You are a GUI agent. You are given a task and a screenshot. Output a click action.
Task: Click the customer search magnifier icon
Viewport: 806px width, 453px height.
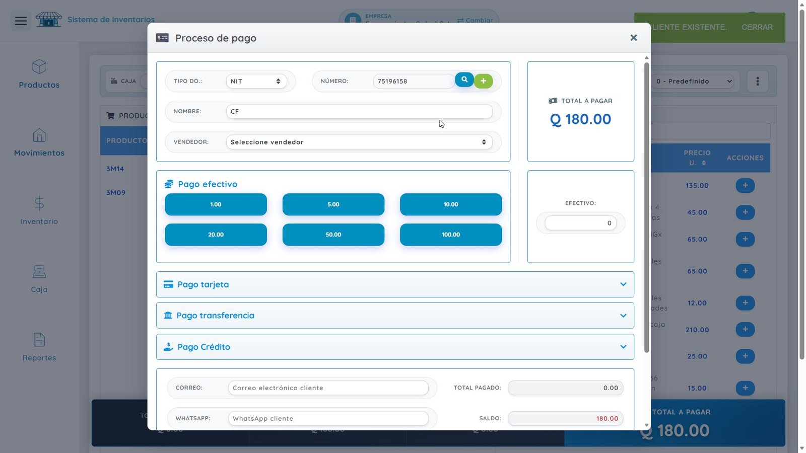click(464, 80)
